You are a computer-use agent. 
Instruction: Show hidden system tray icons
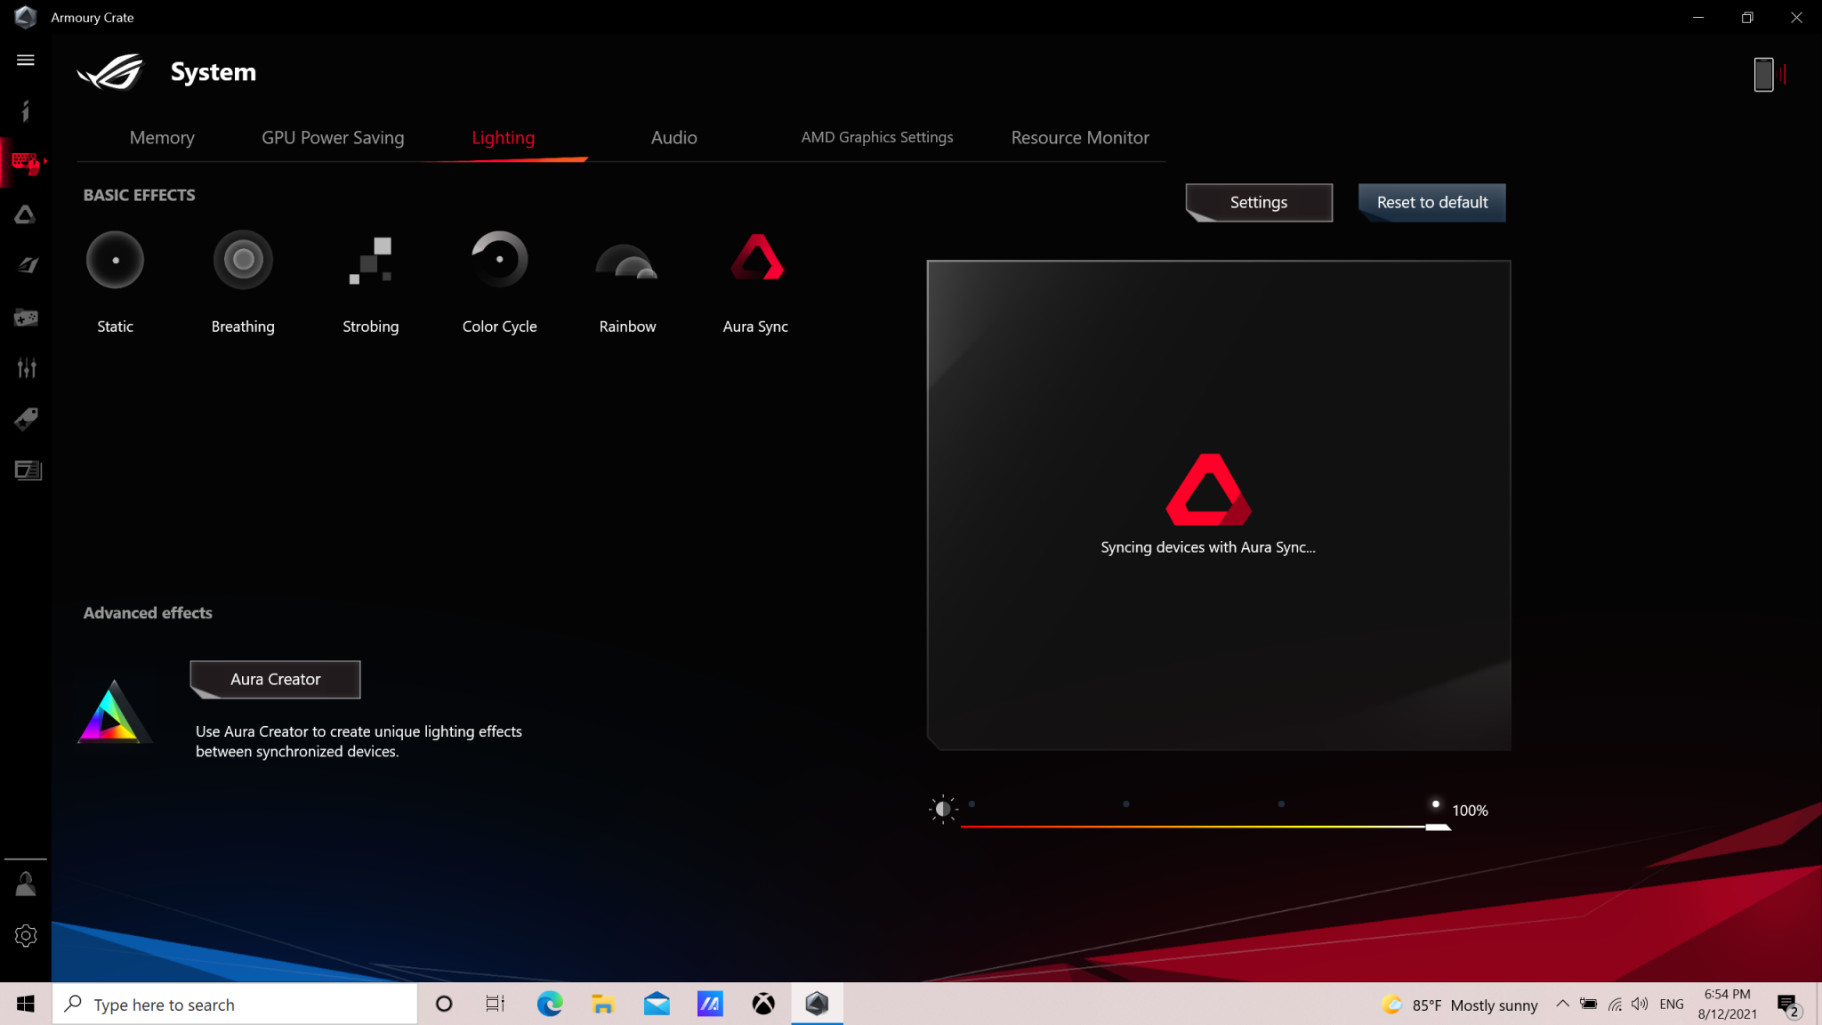coord(1562,1004)
